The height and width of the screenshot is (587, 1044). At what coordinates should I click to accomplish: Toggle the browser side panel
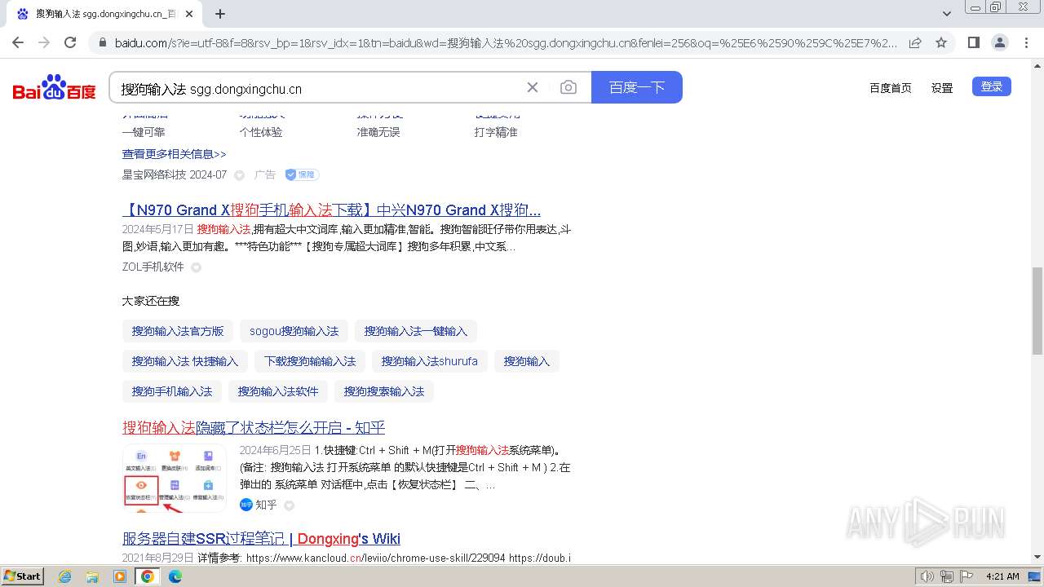pos(973,42)
